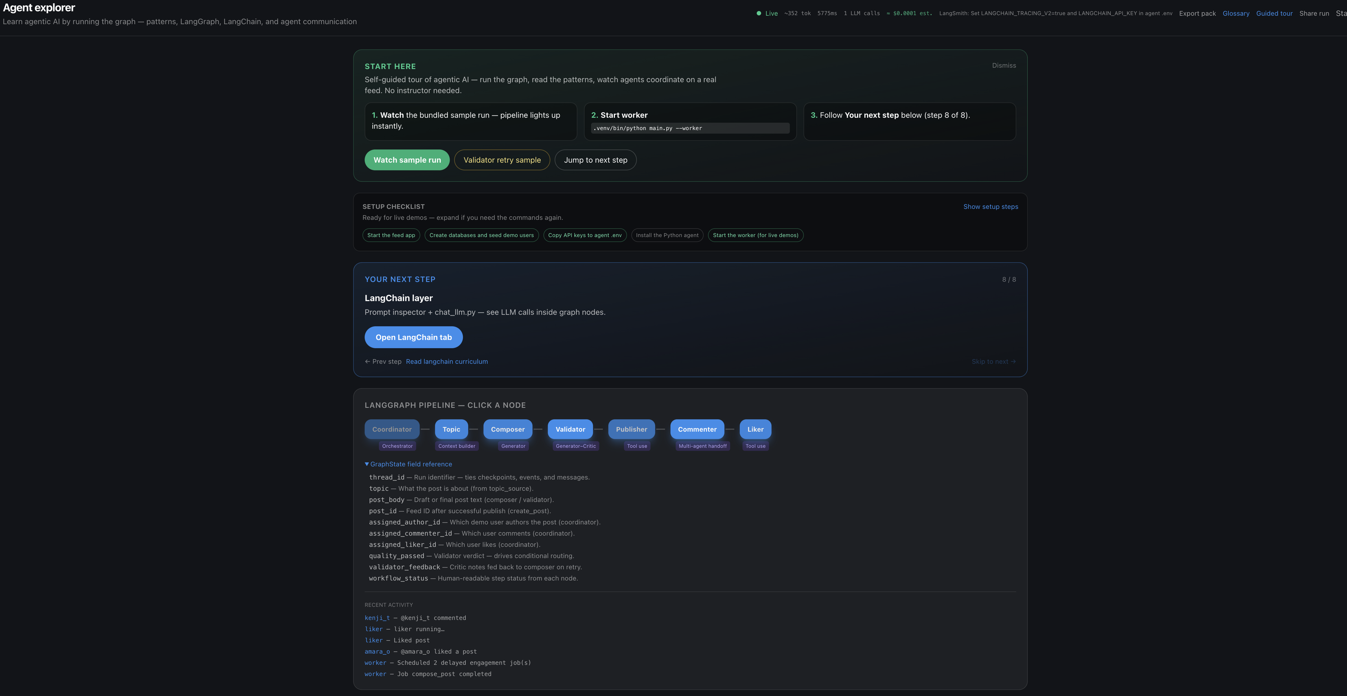Click the Multi-agent handoff pattern tag
This screenshot has height=696, width=1347.
pyautogui.click(x=702, y=446)
